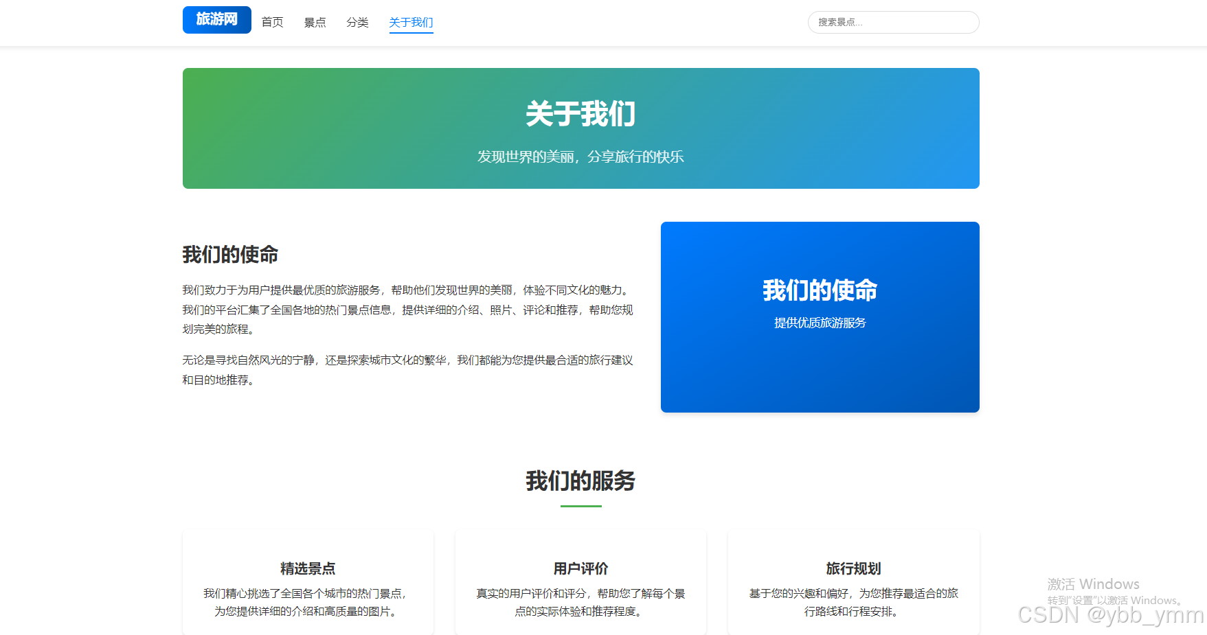Click the 关于我们 banner heading
The image size is (1207, 635).
tap(580, 114)
